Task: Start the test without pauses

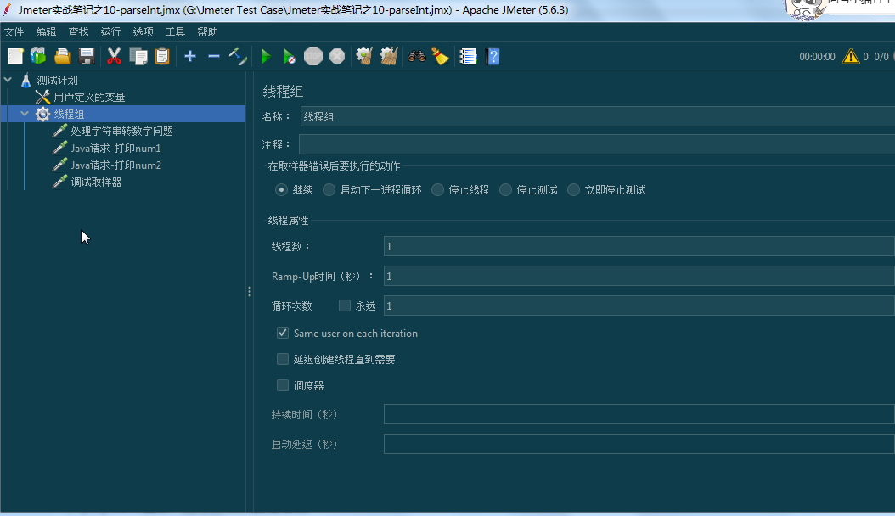Action: point(289,56)
